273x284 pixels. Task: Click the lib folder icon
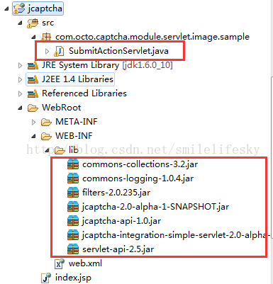click(x=60, y=150)
